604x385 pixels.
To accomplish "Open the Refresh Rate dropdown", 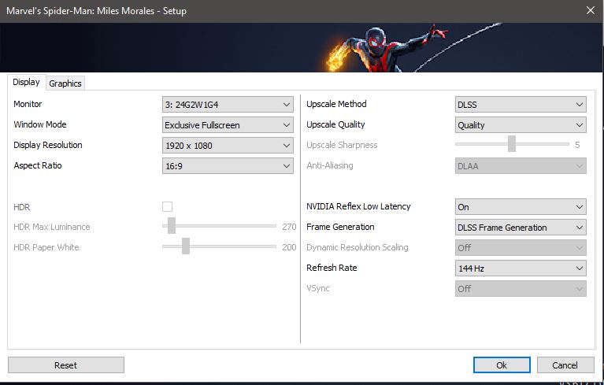I will coord(521,268).
